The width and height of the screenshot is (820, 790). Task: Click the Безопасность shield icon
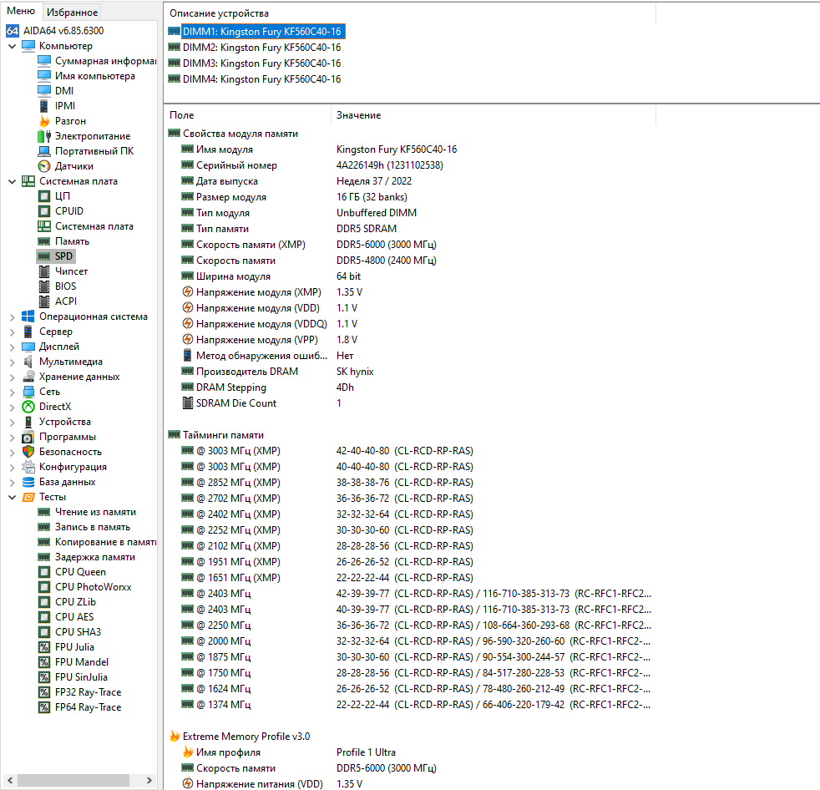click(x=28, y=452)
